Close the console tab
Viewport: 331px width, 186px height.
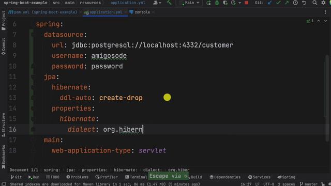point(154,12)
